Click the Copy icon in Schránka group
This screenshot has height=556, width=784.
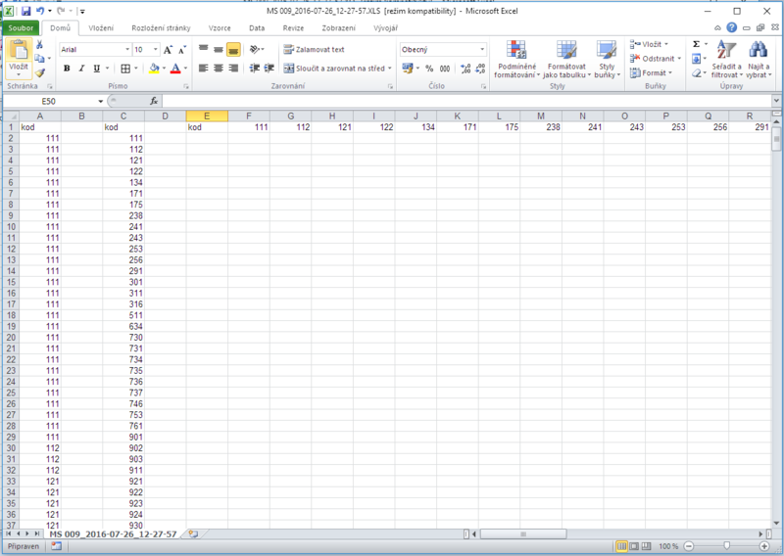click(x=39, y=59)
